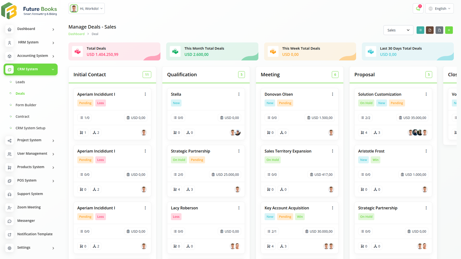Open the kebab menu on the Stella card
This screenshot has width=461, height=259.
pyautogui.click(x=239, y=94)
